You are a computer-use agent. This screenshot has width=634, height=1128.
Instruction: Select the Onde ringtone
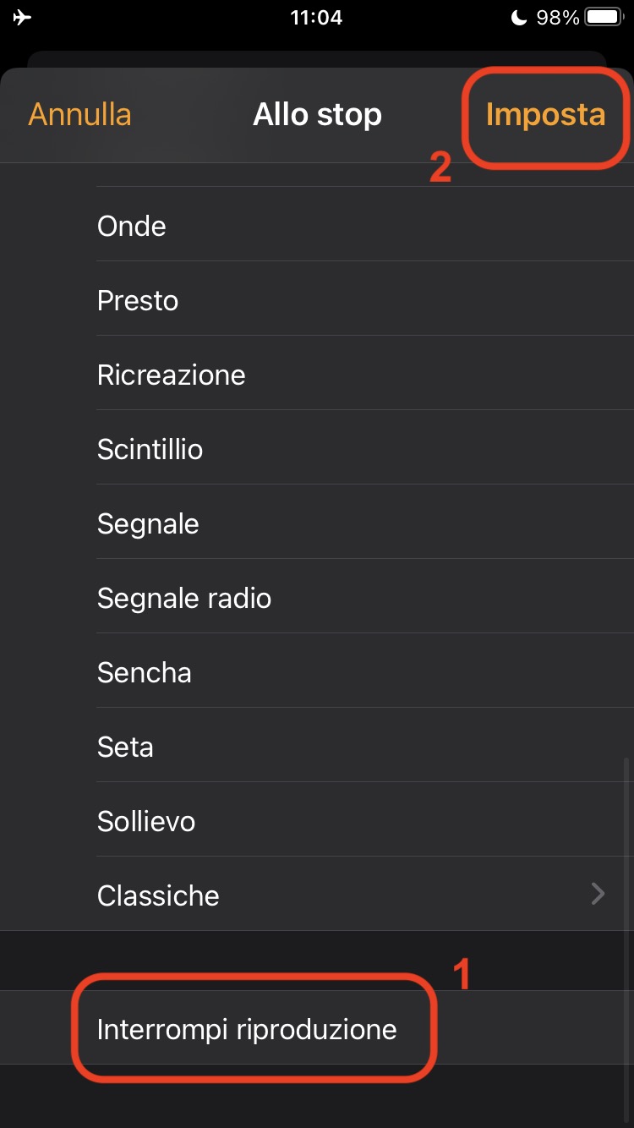[132, 226]
